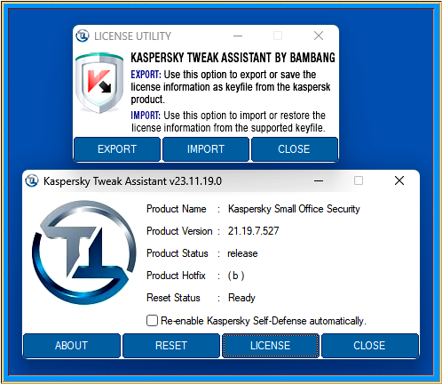Click Kaspersky Tweak Assistant title bar app icon
The width and height of the screenshot is (442, 384).
point(32,180)
